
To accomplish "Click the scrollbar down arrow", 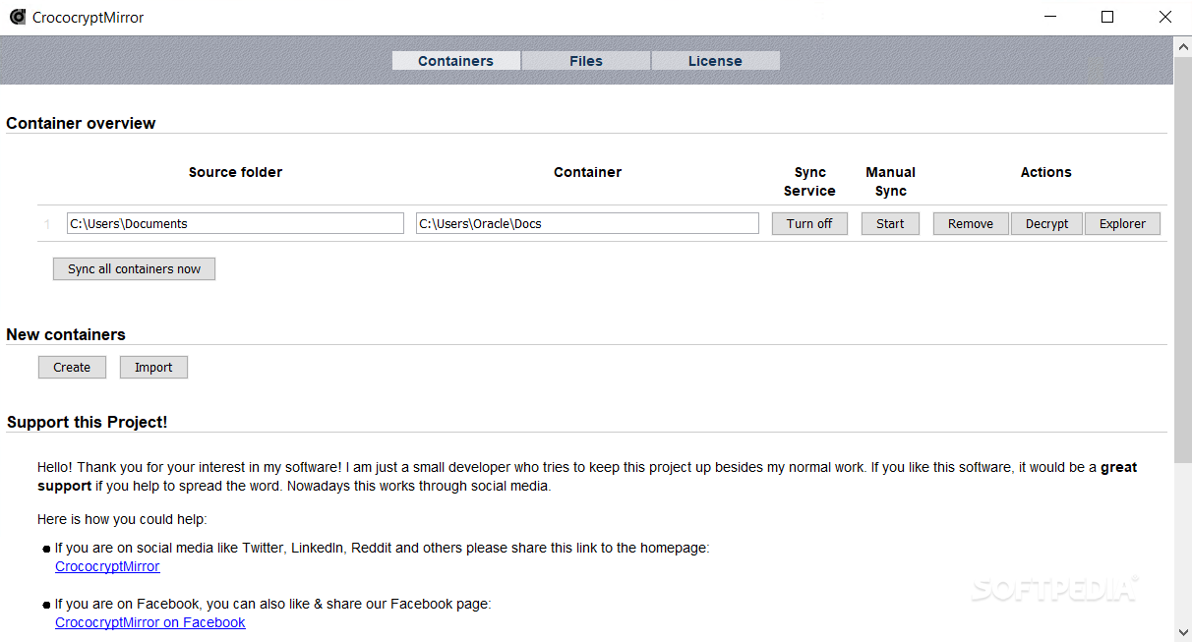I will (1183, 632).
